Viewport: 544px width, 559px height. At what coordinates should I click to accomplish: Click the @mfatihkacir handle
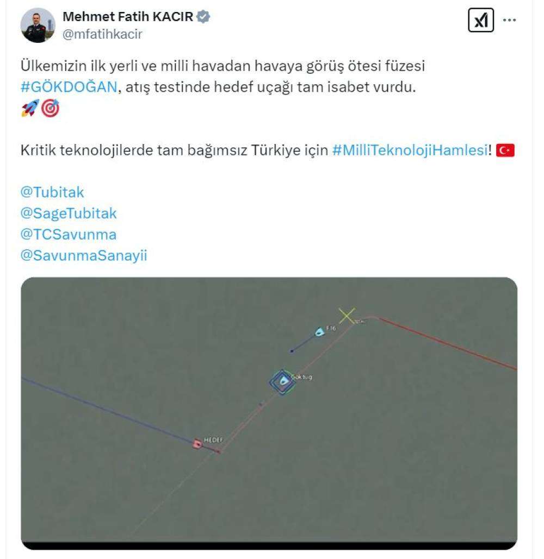click(x=102, y=34)
